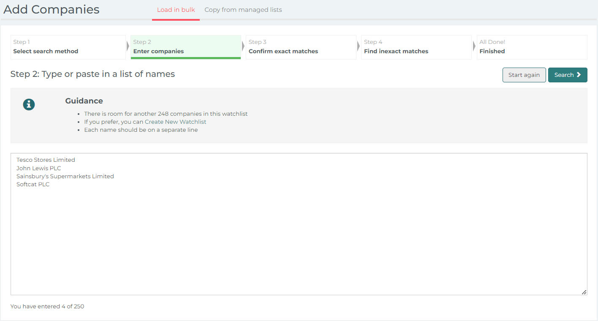Open the Create New Watchlist link
Screen dimensions: 598x321
[175, 122]
